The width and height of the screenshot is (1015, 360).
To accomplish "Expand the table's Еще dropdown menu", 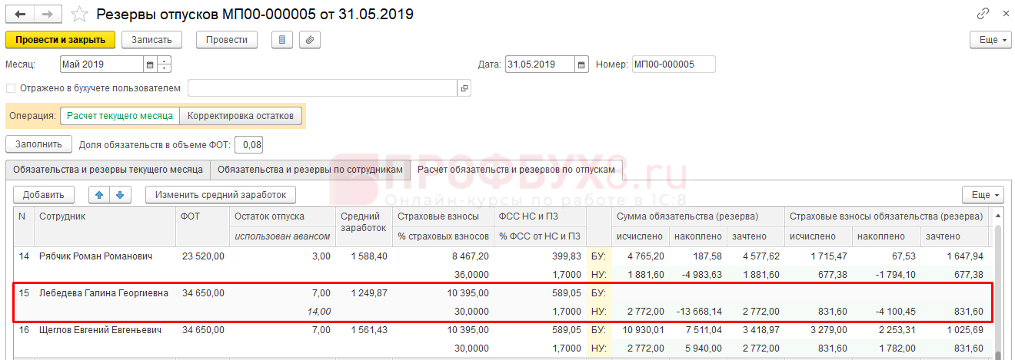I will (x=983, y=195).
